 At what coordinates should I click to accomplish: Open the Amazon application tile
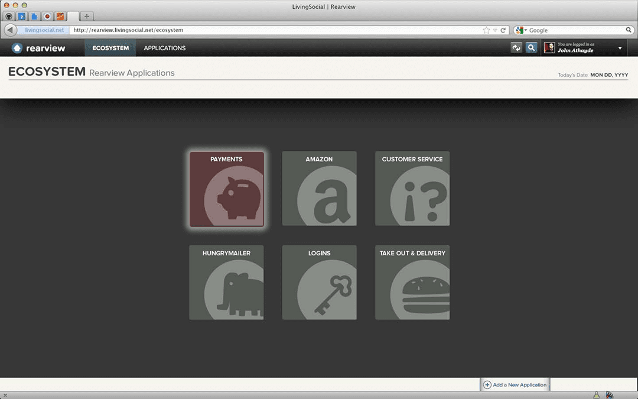tap(320, 189)
